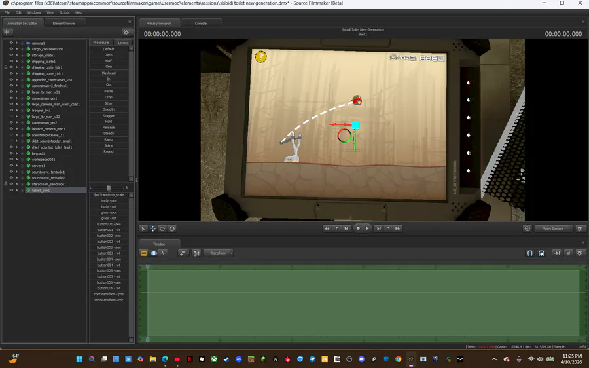This screenshot has width=589, height=368.
Task: Hide storage_crate1 using its eye icon
Action: [x=11, y=55]
